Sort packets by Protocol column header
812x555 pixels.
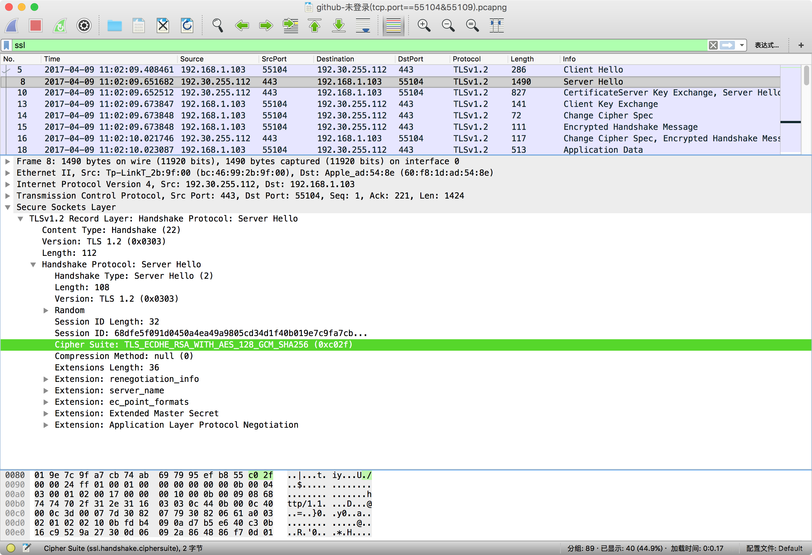[467, 59]
